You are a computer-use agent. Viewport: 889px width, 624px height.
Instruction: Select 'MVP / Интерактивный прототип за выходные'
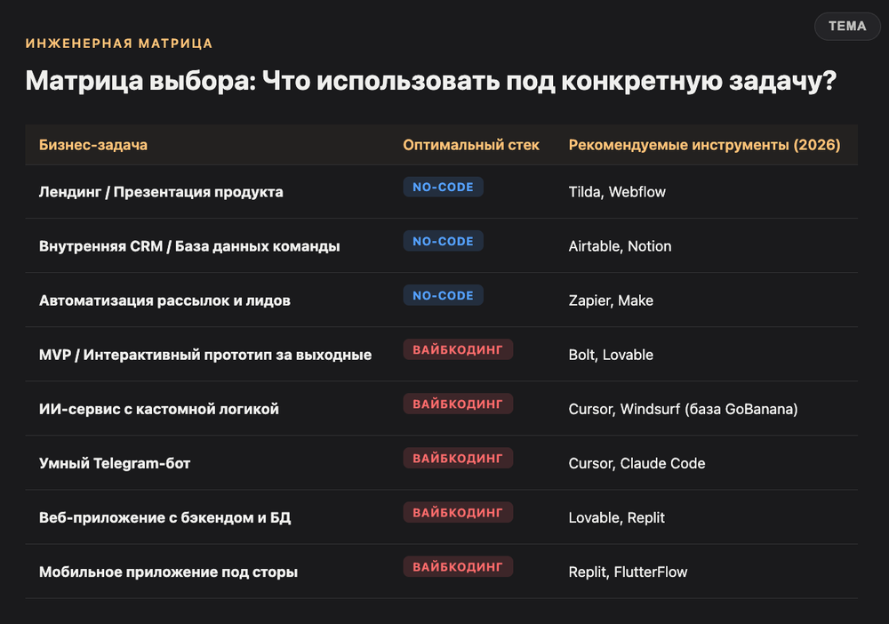tap(205, 355)
